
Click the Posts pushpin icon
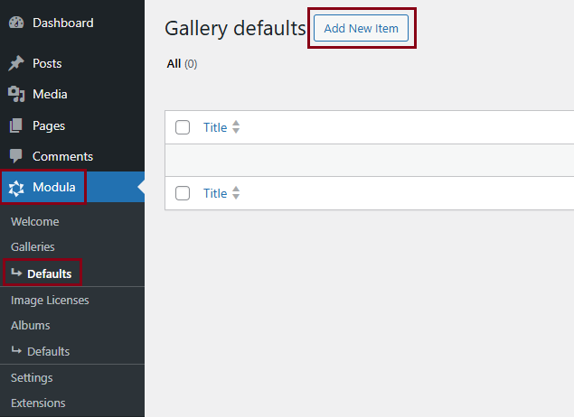16,64
